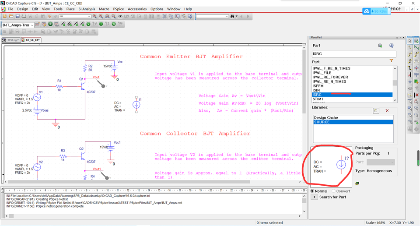Click the green W power marker icon
Screen dimensions: 420x226
114,24
